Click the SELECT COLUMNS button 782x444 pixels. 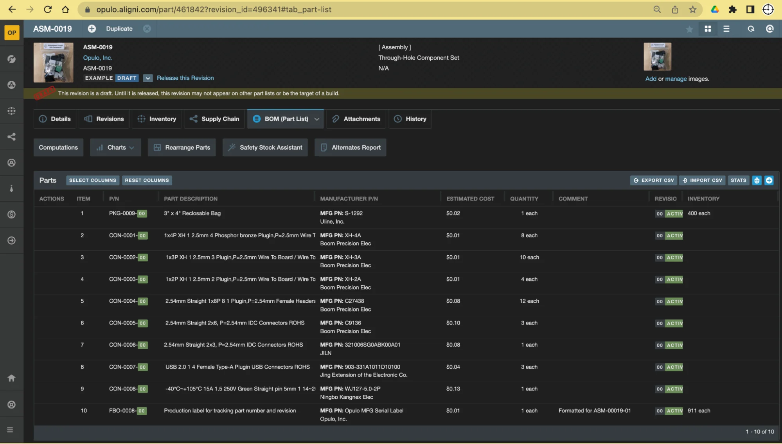(x=93, y=180)
